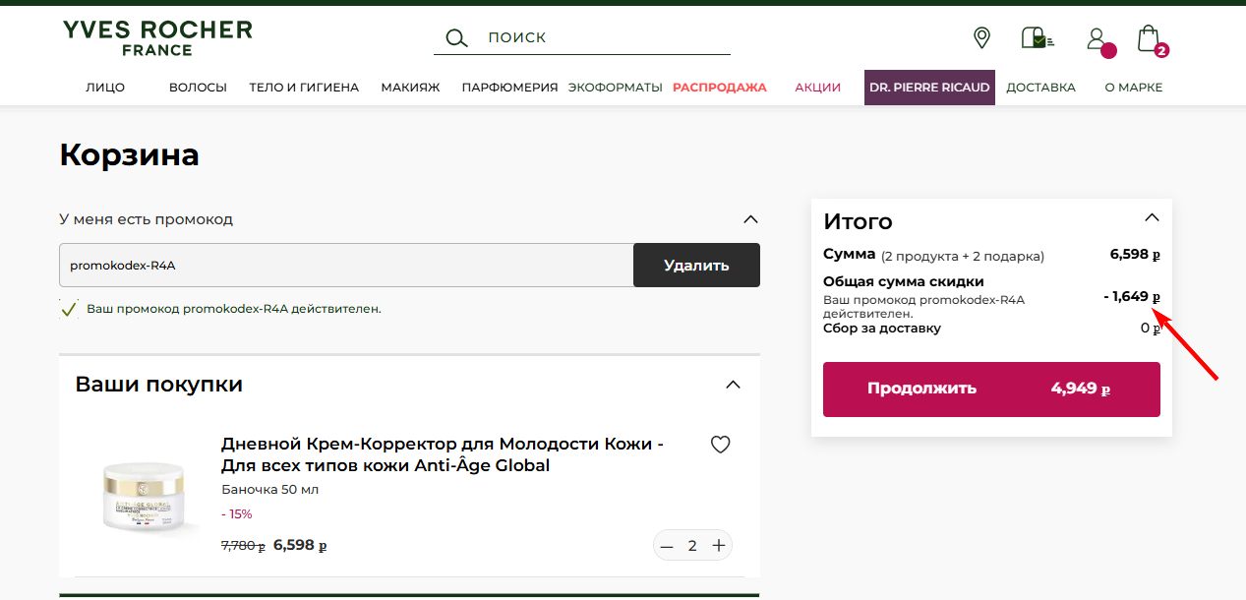Decrease item quantity with the minus stepper
The image size is (1246, 600).
tap(667, 545)
